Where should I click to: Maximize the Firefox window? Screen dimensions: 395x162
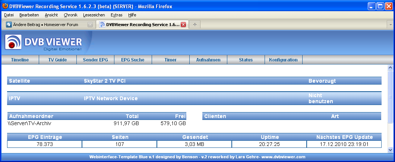[380, 6]
